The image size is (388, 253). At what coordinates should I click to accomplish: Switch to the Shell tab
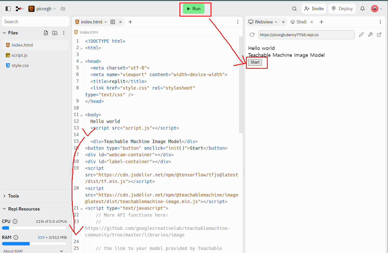299,22
